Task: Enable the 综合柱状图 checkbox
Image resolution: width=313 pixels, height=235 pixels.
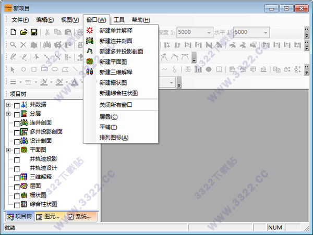Action: pos(17,204)
